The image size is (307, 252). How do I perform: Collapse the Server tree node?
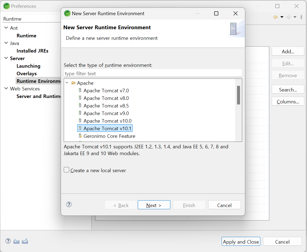coord(6,58)
